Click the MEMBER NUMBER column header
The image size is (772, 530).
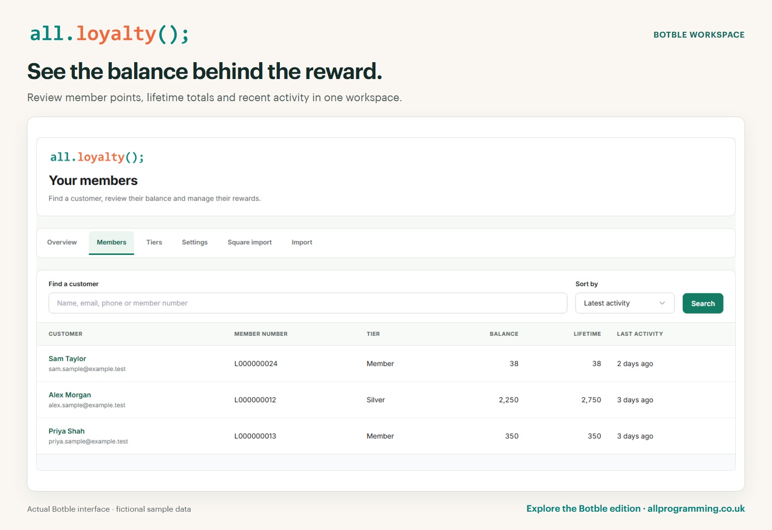(x=261, y=334)
